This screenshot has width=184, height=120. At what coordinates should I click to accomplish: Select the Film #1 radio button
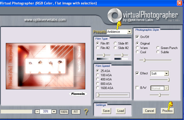(97, 43)
